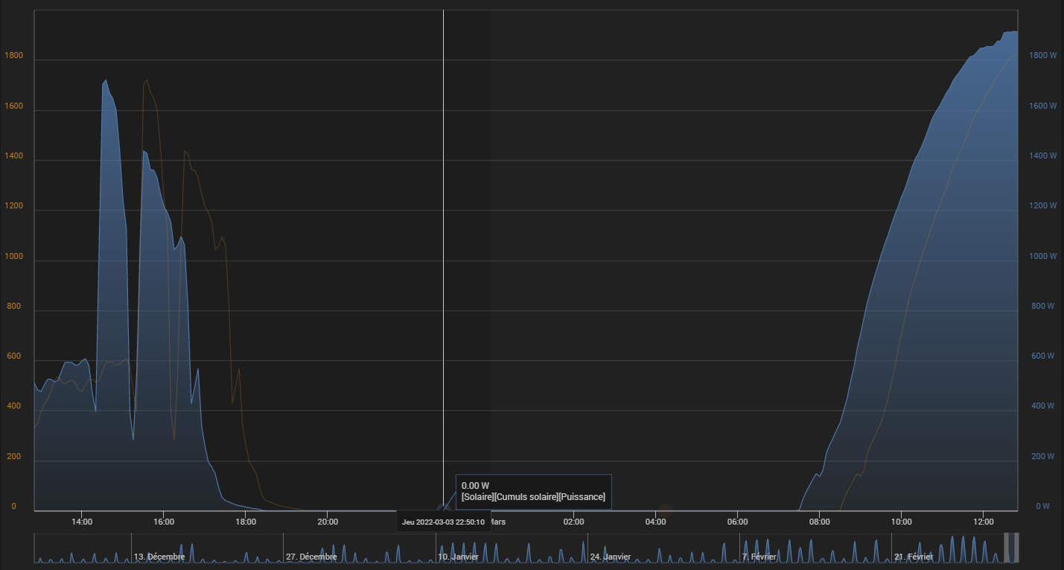Jump to 21. Février in the navigator
Screen dimensions: 1064x570
(913, 557)
